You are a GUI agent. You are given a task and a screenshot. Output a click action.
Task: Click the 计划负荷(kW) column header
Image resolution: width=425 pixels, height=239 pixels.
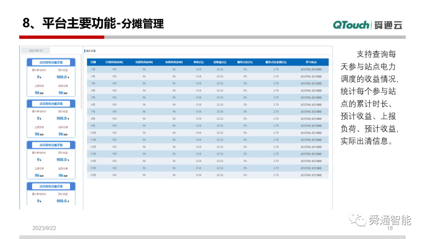tap(114, 62)
